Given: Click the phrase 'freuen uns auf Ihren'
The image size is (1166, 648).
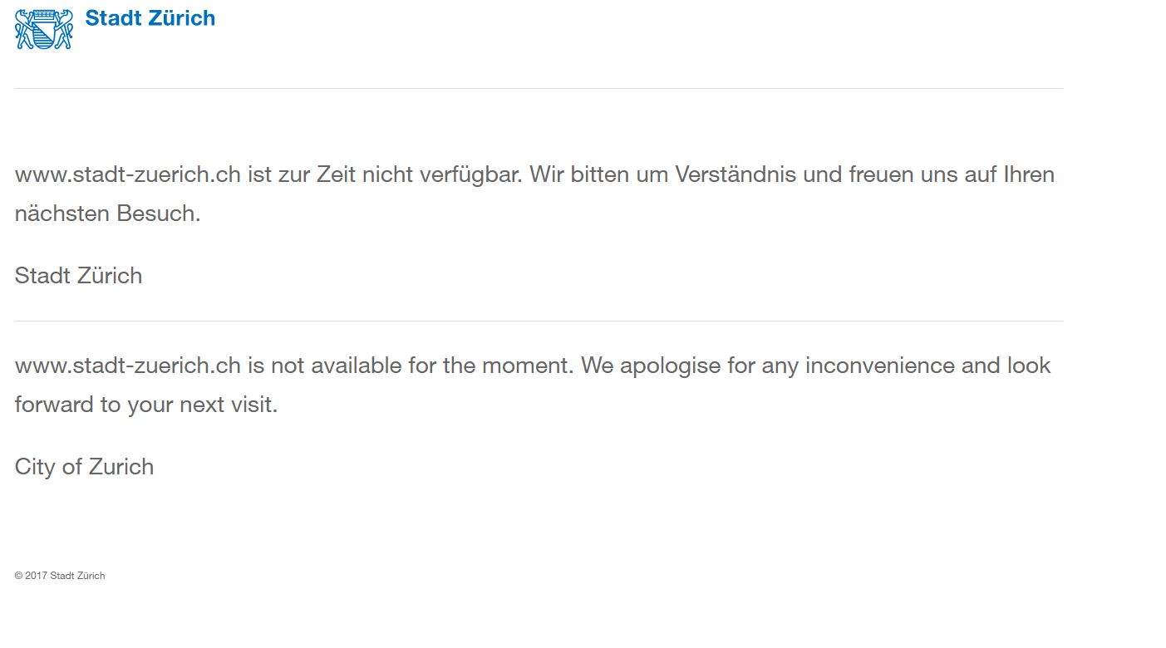Looking at the screenshot, I should click(x=952, y=174).
